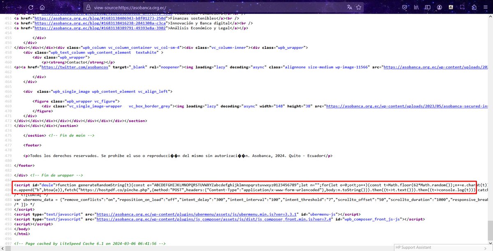
Task: Click the 'var ubermenu_data' line
Action: [252, 200]
